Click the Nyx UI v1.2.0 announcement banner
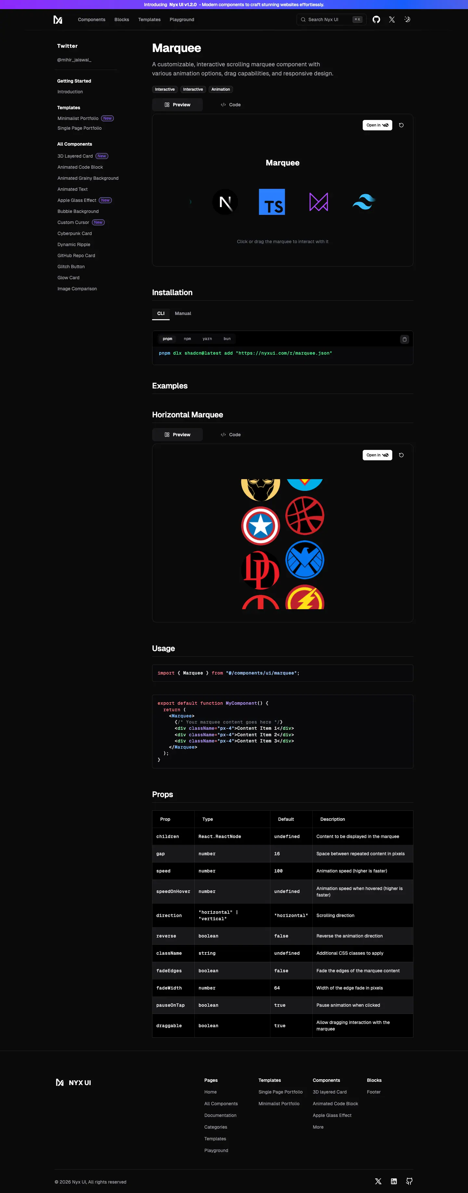The height and width of the screenshot is (1193, 468). (x=234, y=5)
